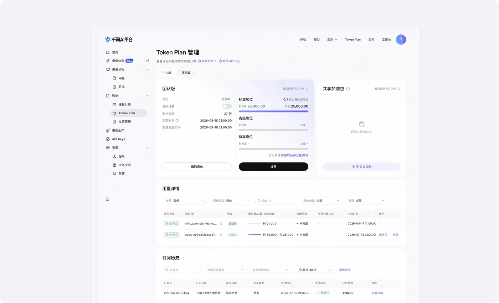The width and height of the screenshot is (499, 303).
Task: Collapse the 设置 sidebar group
Action: coord(148,148)
